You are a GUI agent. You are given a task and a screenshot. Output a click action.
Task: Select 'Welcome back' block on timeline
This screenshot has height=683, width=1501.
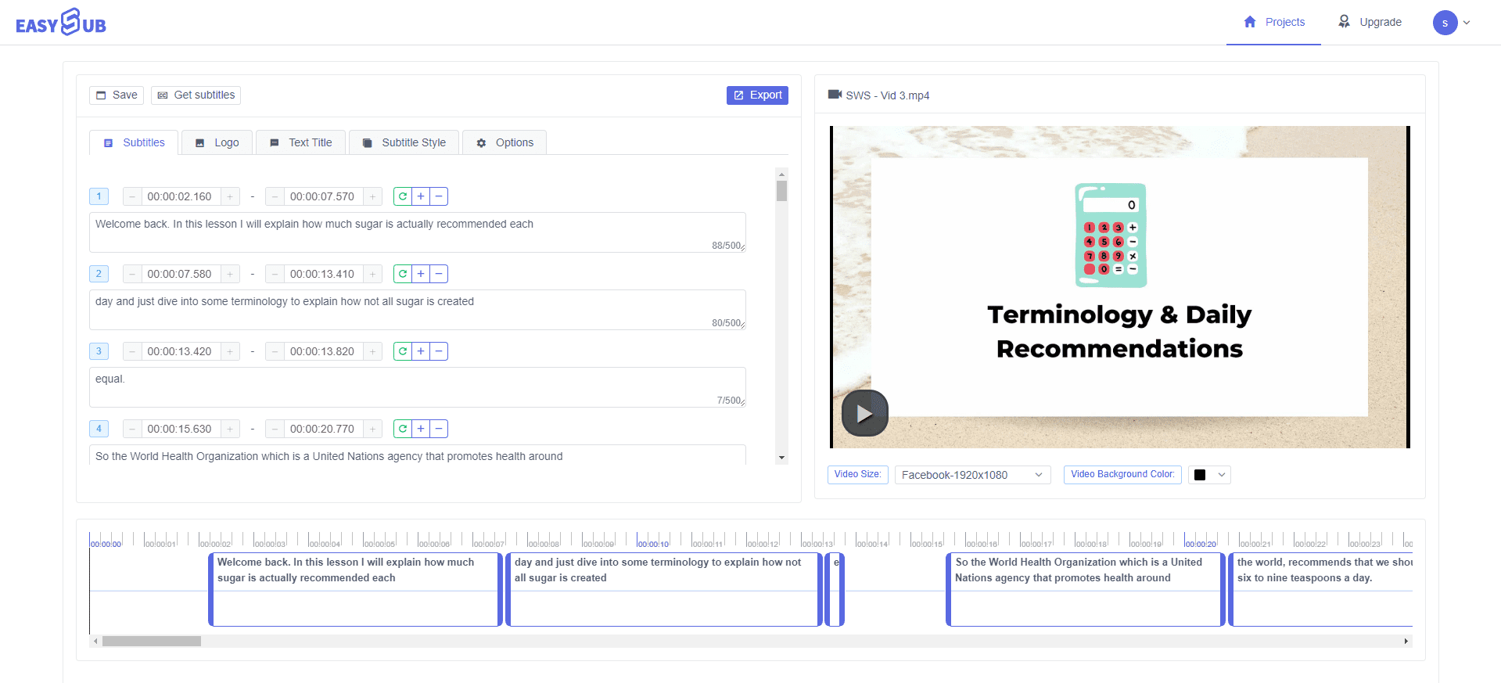(355, 589)
